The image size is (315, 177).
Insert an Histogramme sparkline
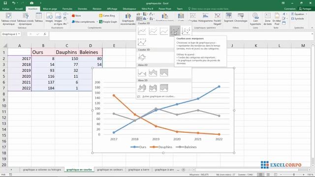click(205, 18)
